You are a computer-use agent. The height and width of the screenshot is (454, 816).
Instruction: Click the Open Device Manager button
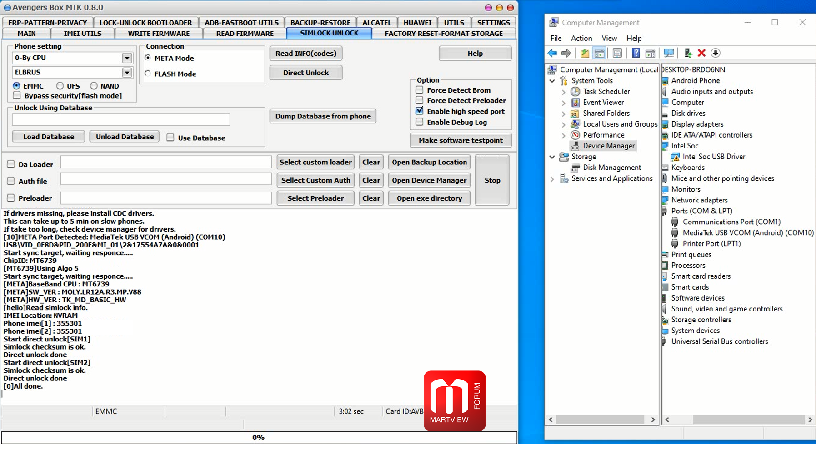point(429,180)
